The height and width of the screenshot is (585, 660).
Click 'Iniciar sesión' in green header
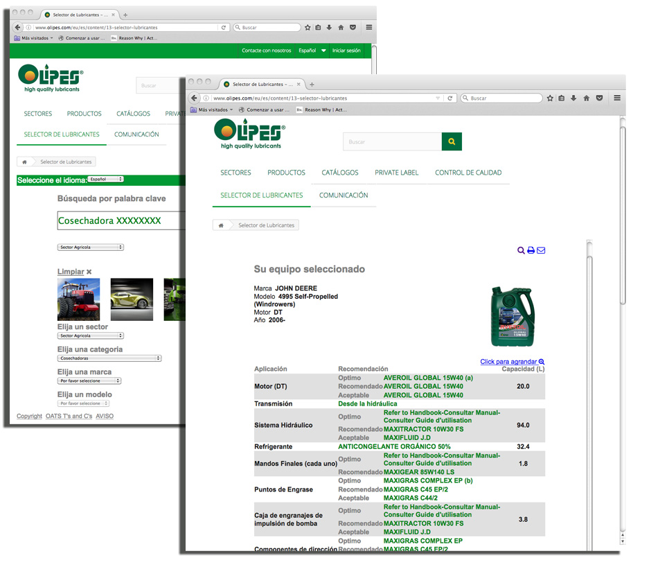click(346, 51)
